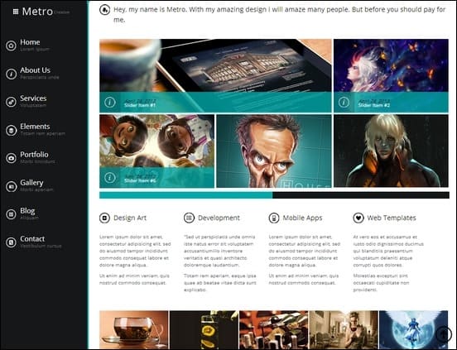
Task: Click the Web Templates heart icon
Action: point(358,218)
